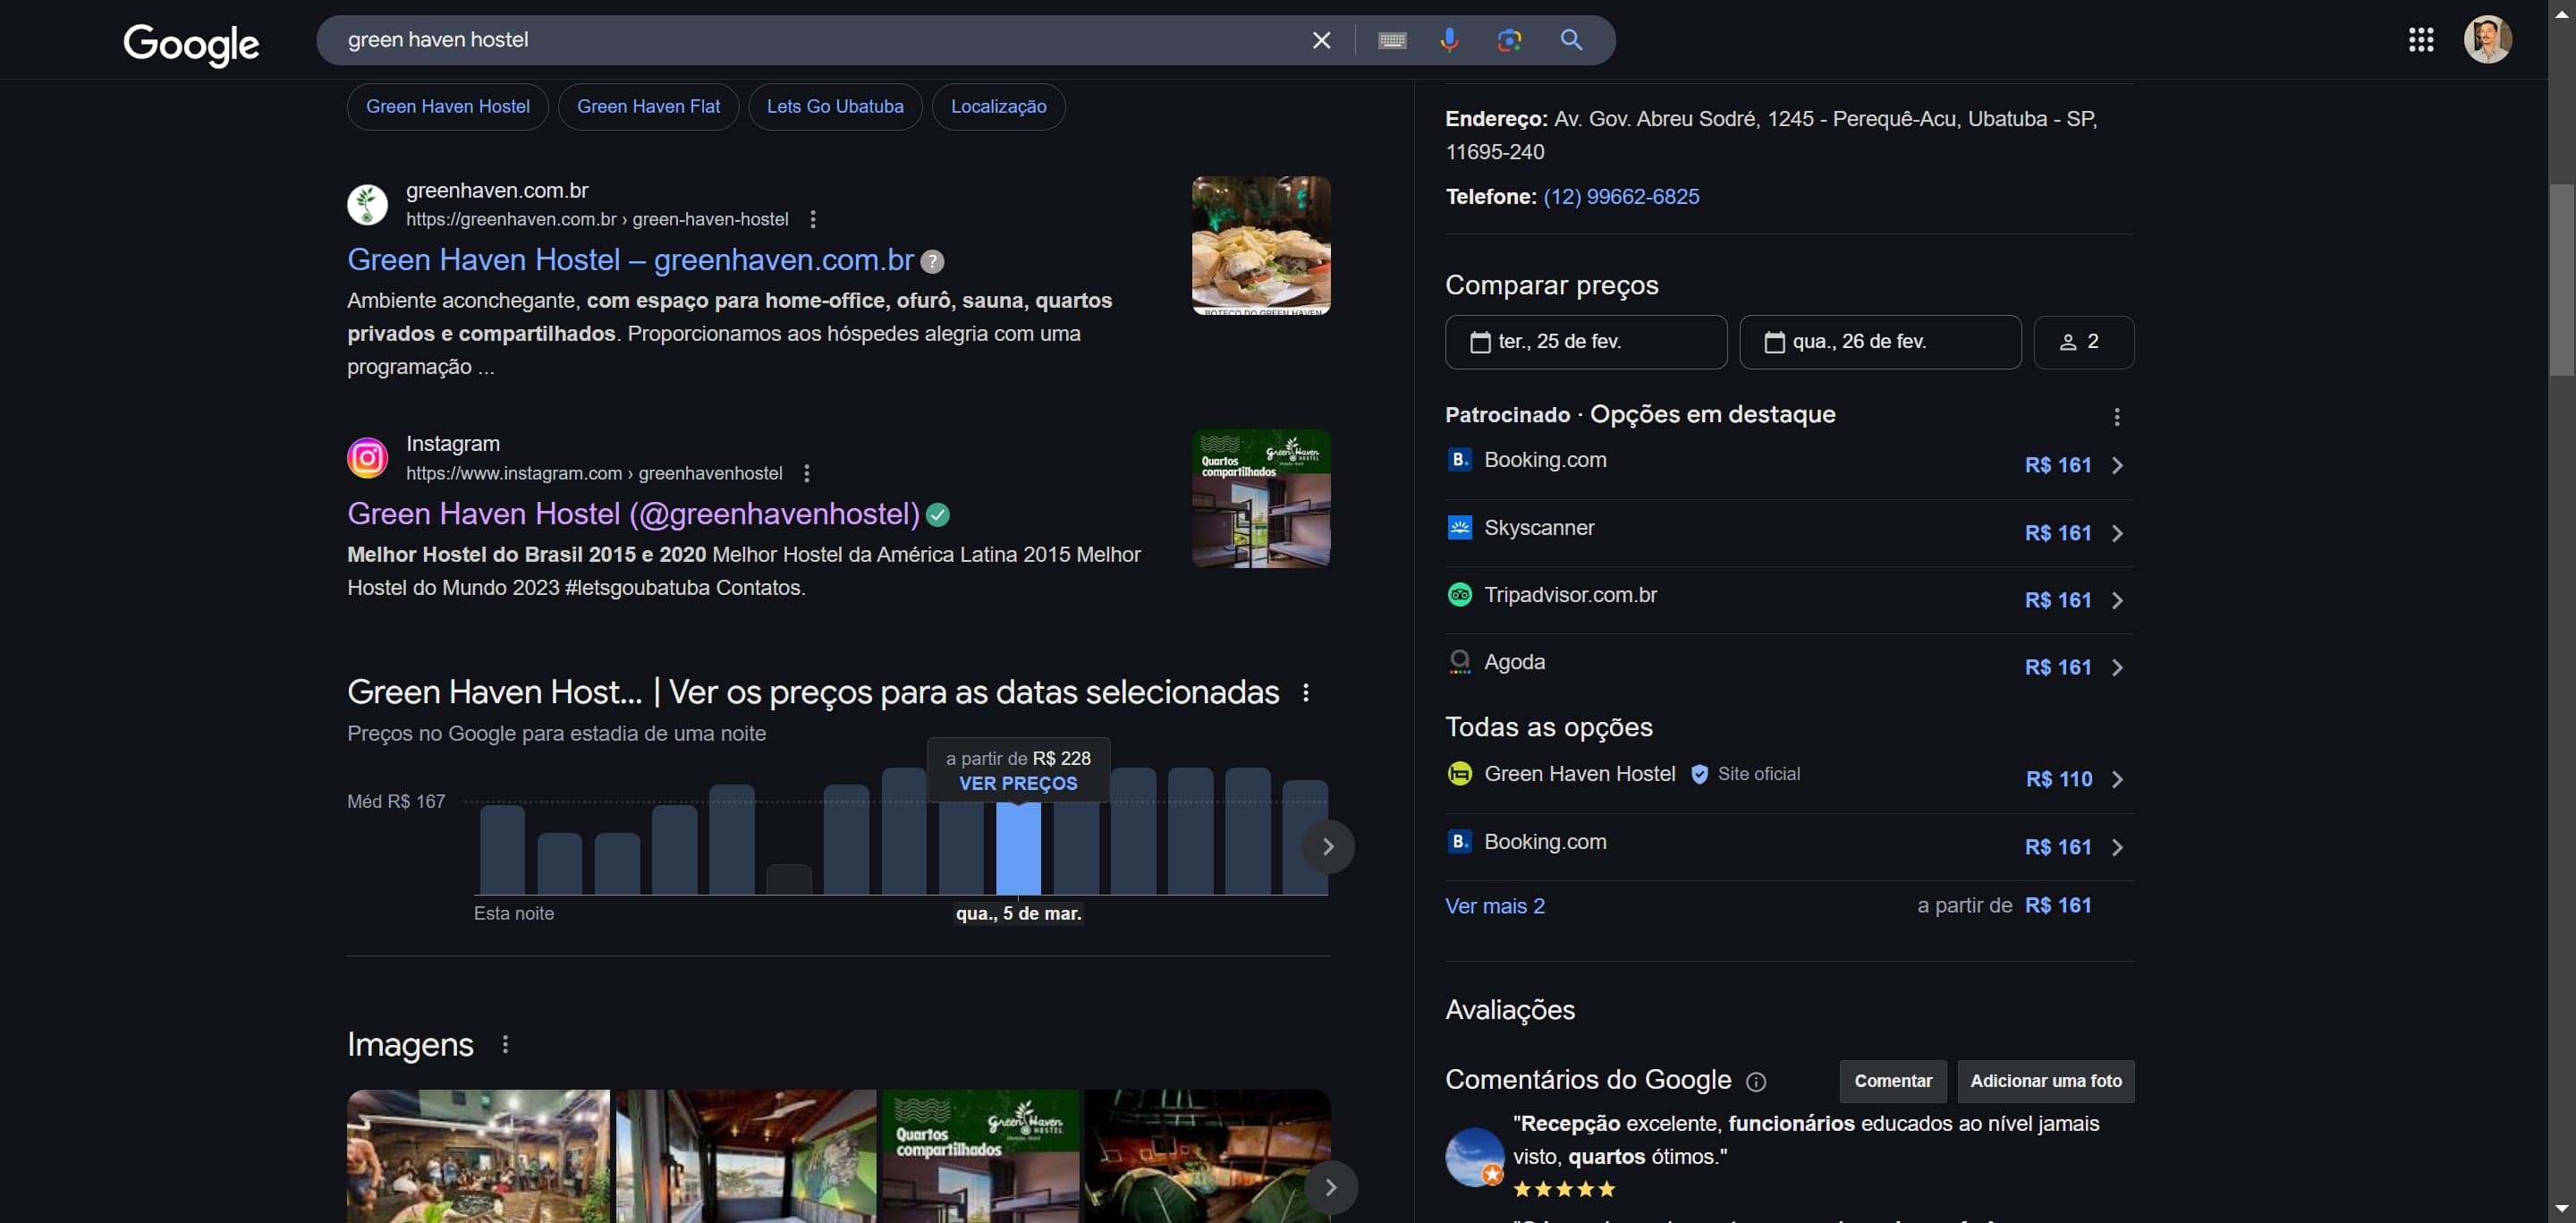
Task: Click into the search input field
Action: click(x=820, y=40)
